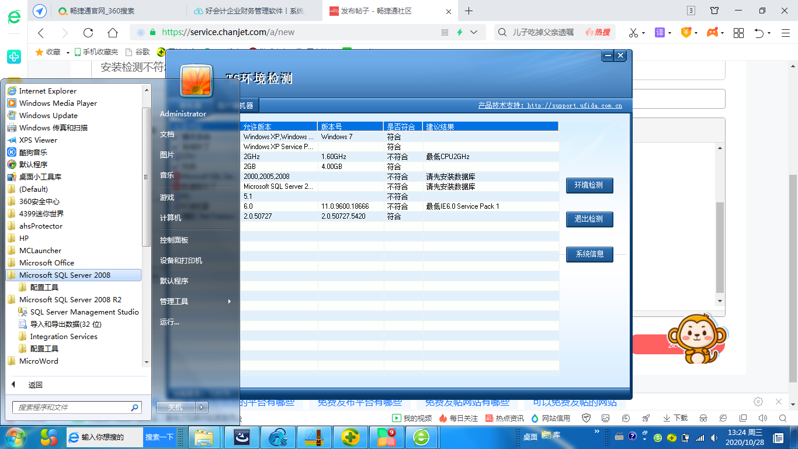798x449 pixels.
Task: Reload the page with refresh icon
Action: (x=88, y=33)
